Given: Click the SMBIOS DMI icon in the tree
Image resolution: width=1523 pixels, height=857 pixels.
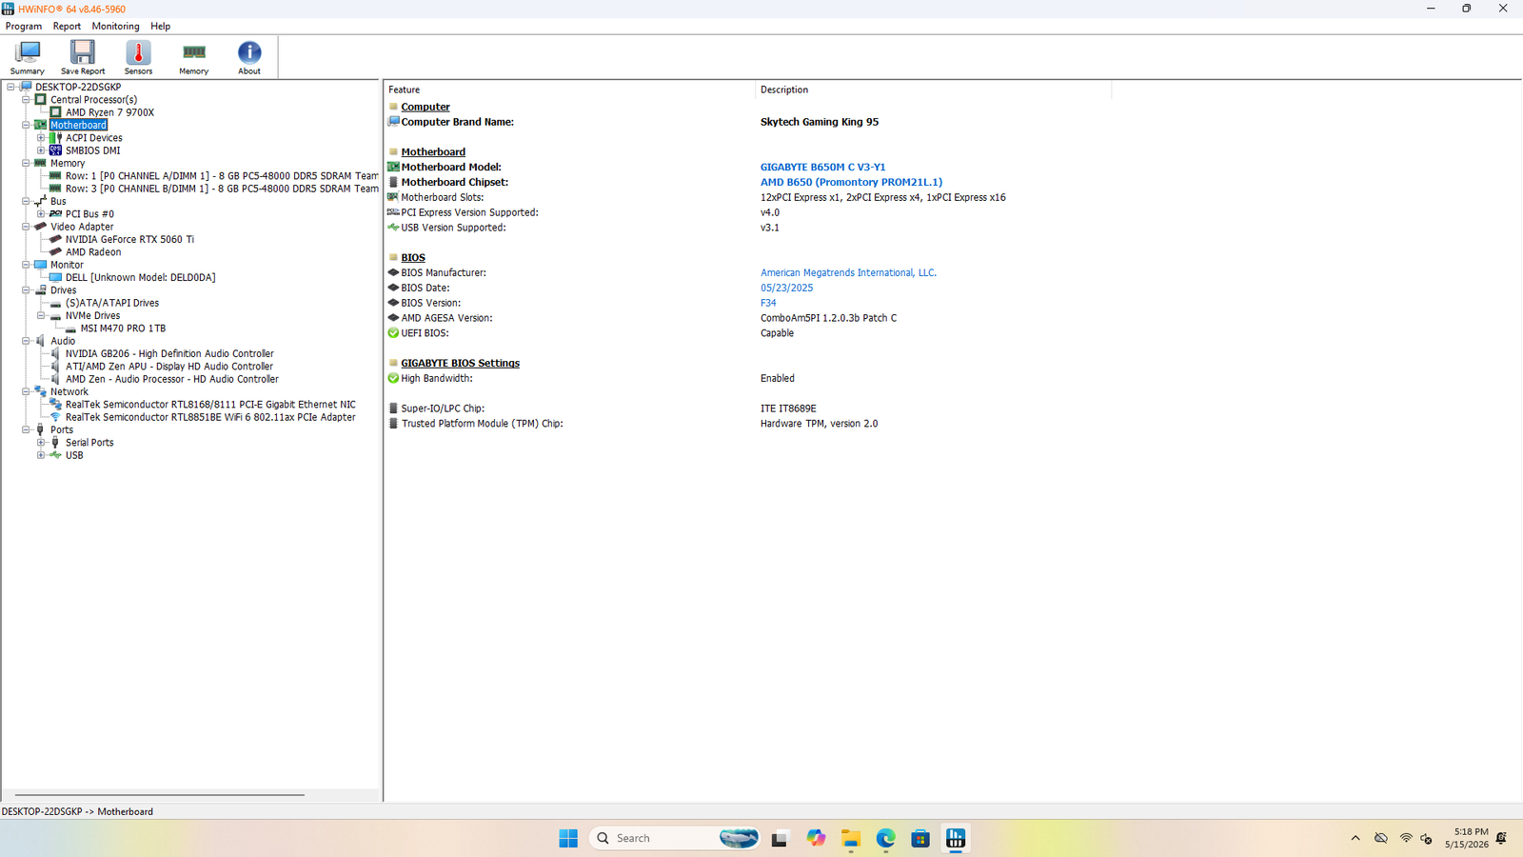Looking at the screenshot, I should [56, 150].
